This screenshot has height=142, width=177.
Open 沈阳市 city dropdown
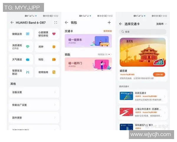coord(161,24)
